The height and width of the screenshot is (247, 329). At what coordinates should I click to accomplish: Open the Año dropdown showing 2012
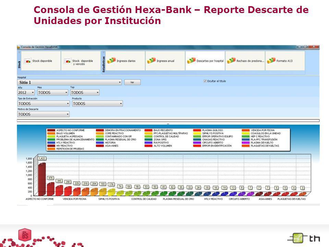point(26,92)
